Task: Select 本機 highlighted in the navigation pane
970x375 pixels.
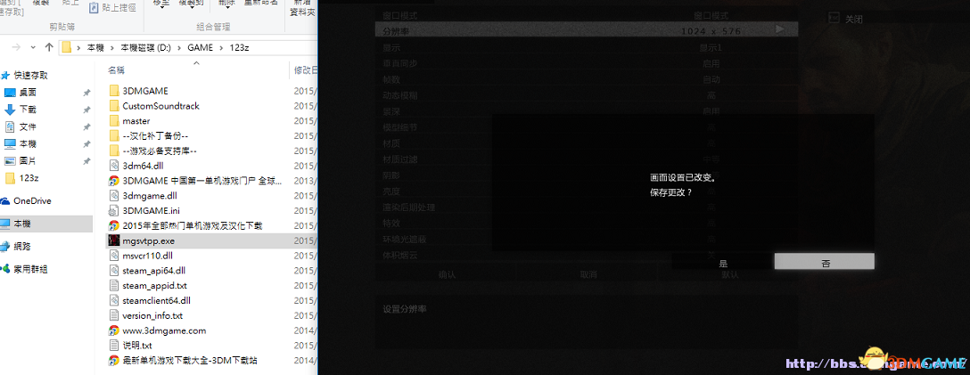Action: pyautogui.click(x=45, y=223)
